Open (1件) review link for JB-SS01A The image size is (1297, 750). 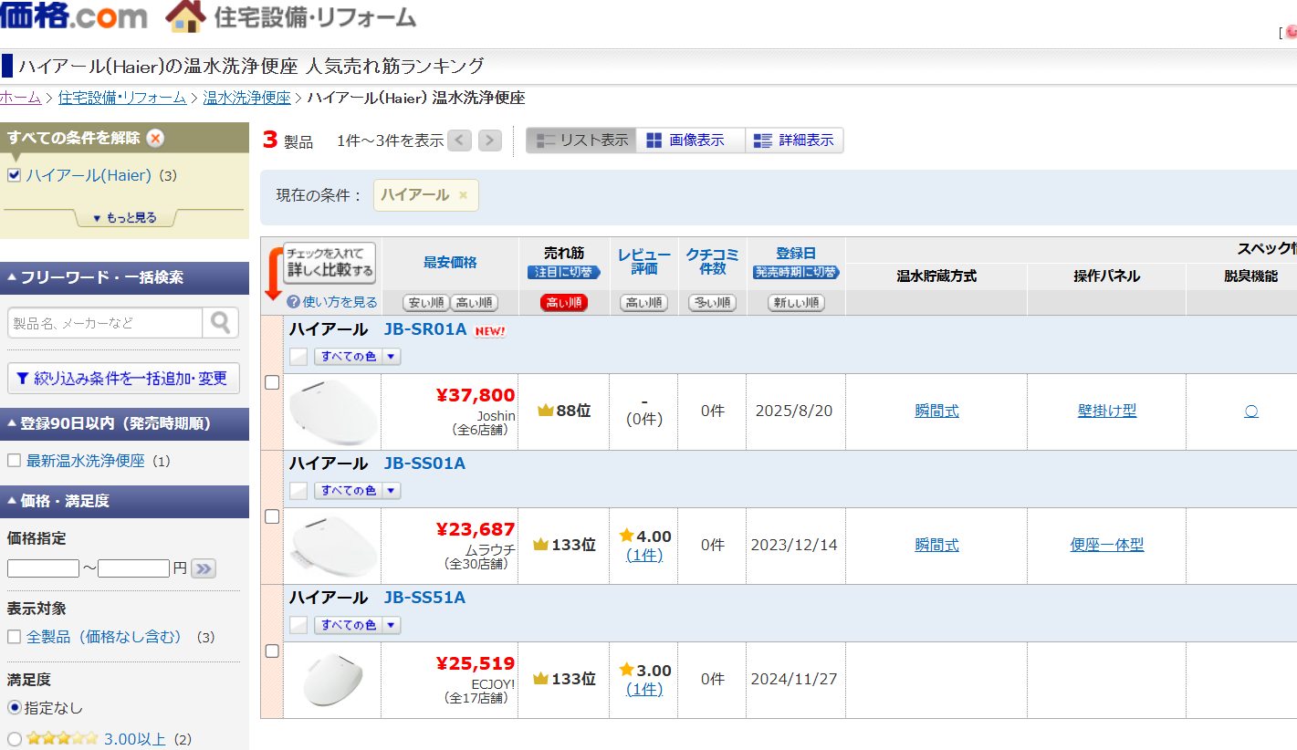pyautogui.click(x=644, y=555)
